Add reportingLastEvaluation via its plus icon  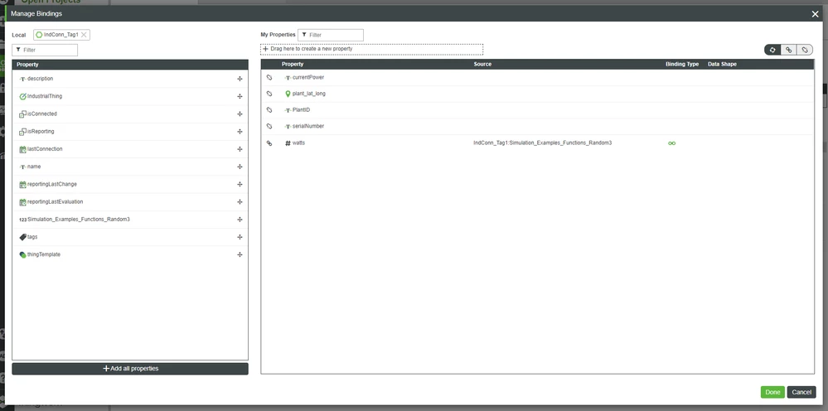240,202
